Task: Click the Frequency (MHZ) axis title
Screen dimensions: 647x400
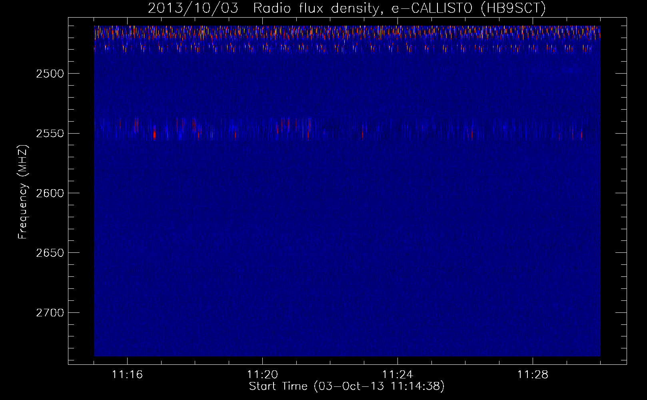Action: pos(23,192)
